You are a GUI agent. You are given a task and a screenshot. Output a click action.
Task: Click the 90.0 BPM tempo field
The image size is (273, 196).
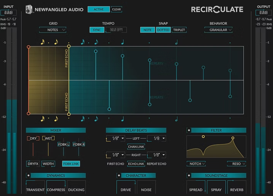[x=116, y=30]
